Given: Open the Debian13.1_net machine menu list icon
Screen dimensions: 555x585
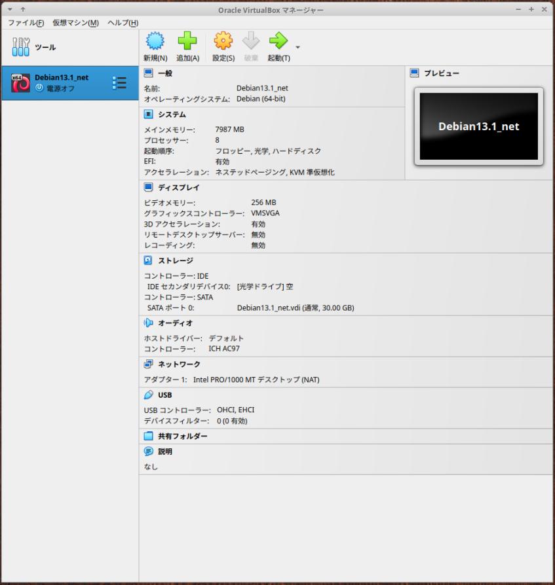Looking at the screenshot, I should [x=119, y=83].
